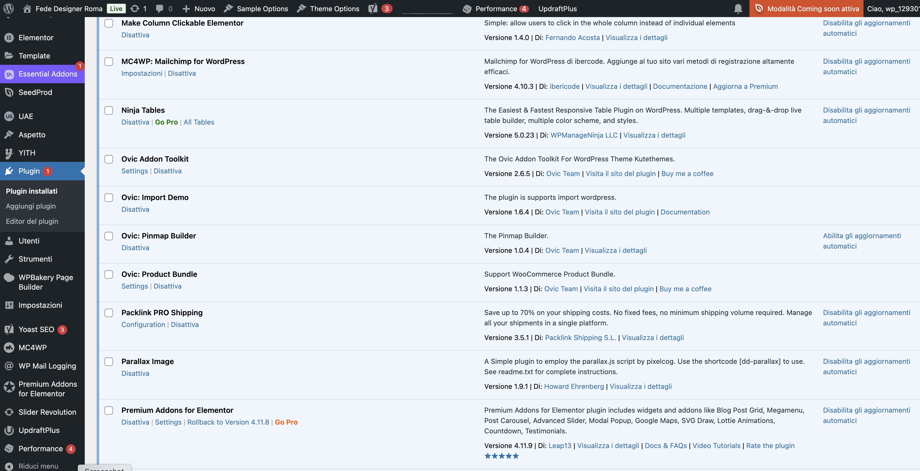Screen dimensions: 920x471
Task: Click the Essential Addons sidebar icon
Action: [9, 74]
